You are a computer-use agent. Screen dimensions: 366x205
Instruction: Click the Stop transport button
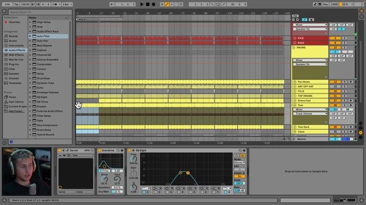tap(148, 4)
